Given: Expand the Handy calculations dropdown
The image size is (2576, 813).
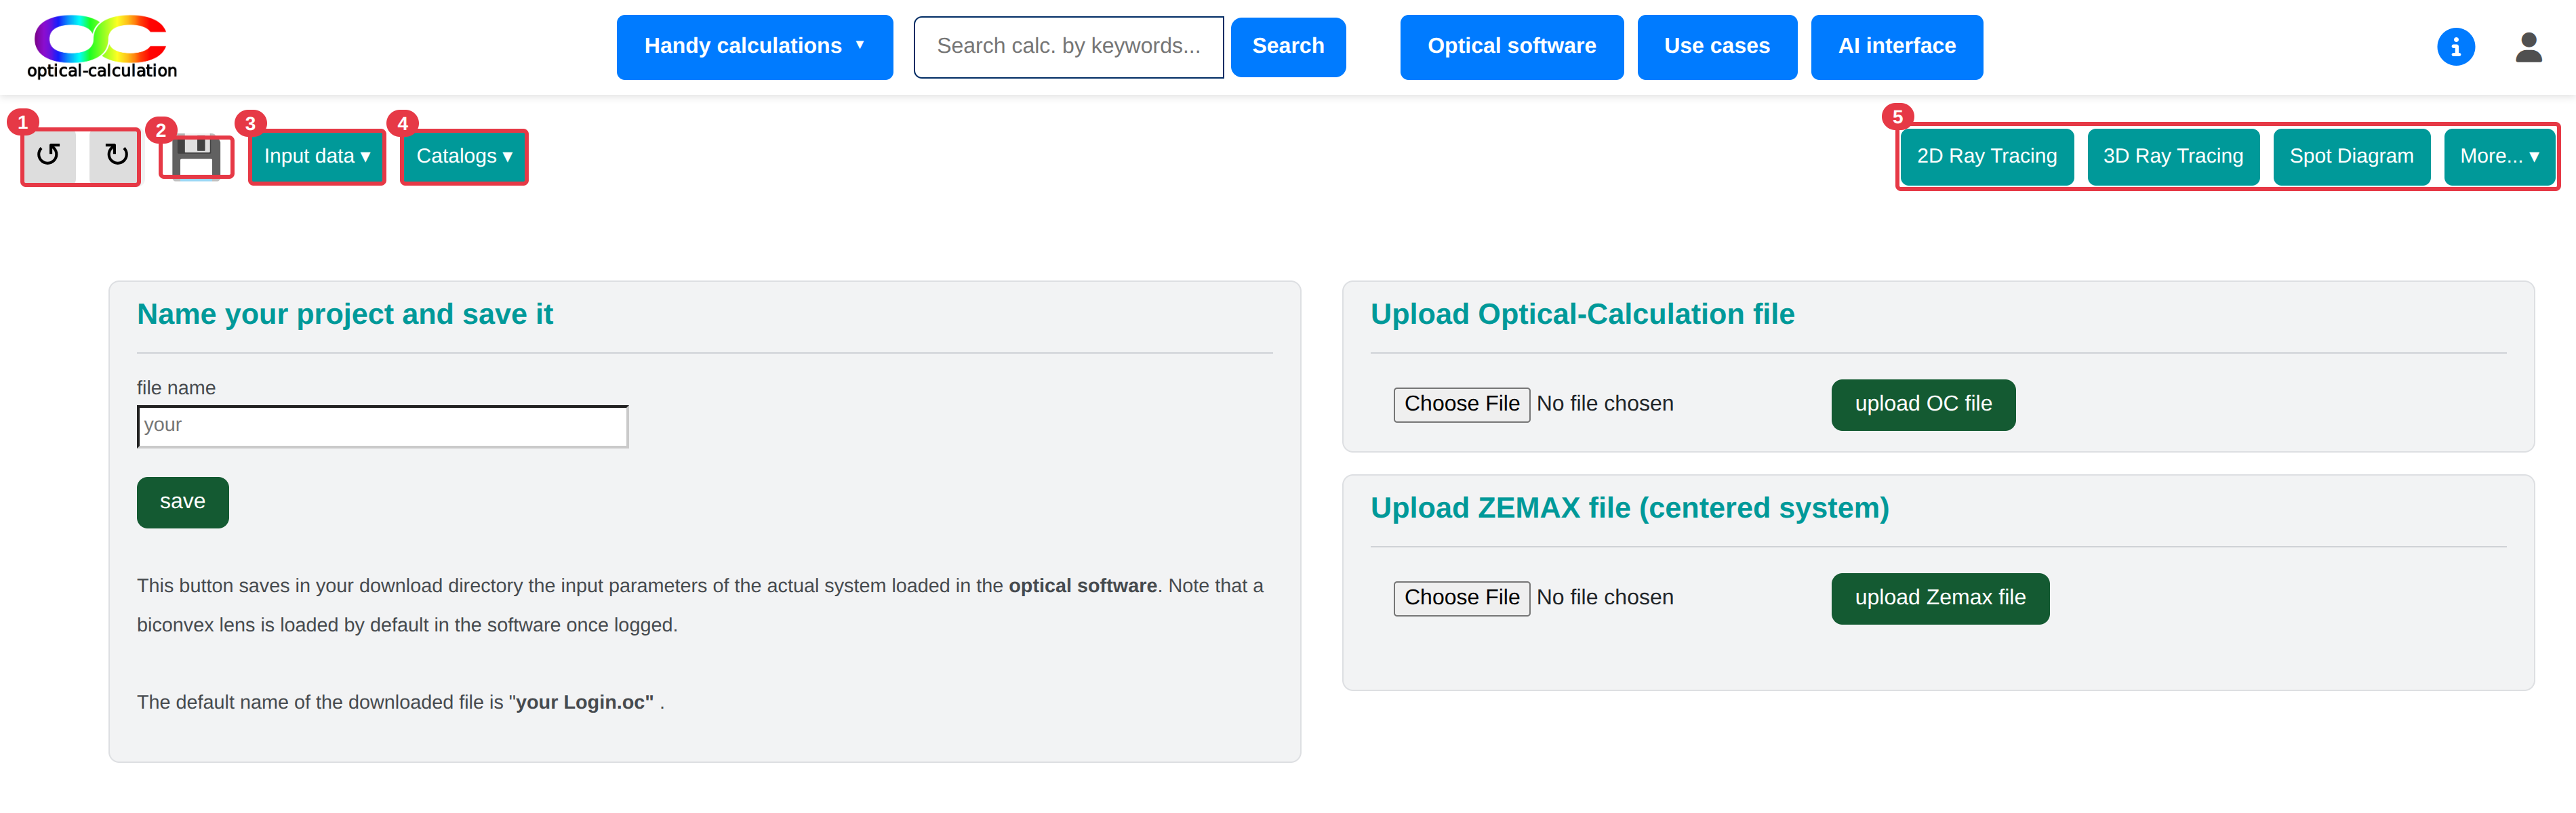Looking at the screenshot, I should click(754, 46).
